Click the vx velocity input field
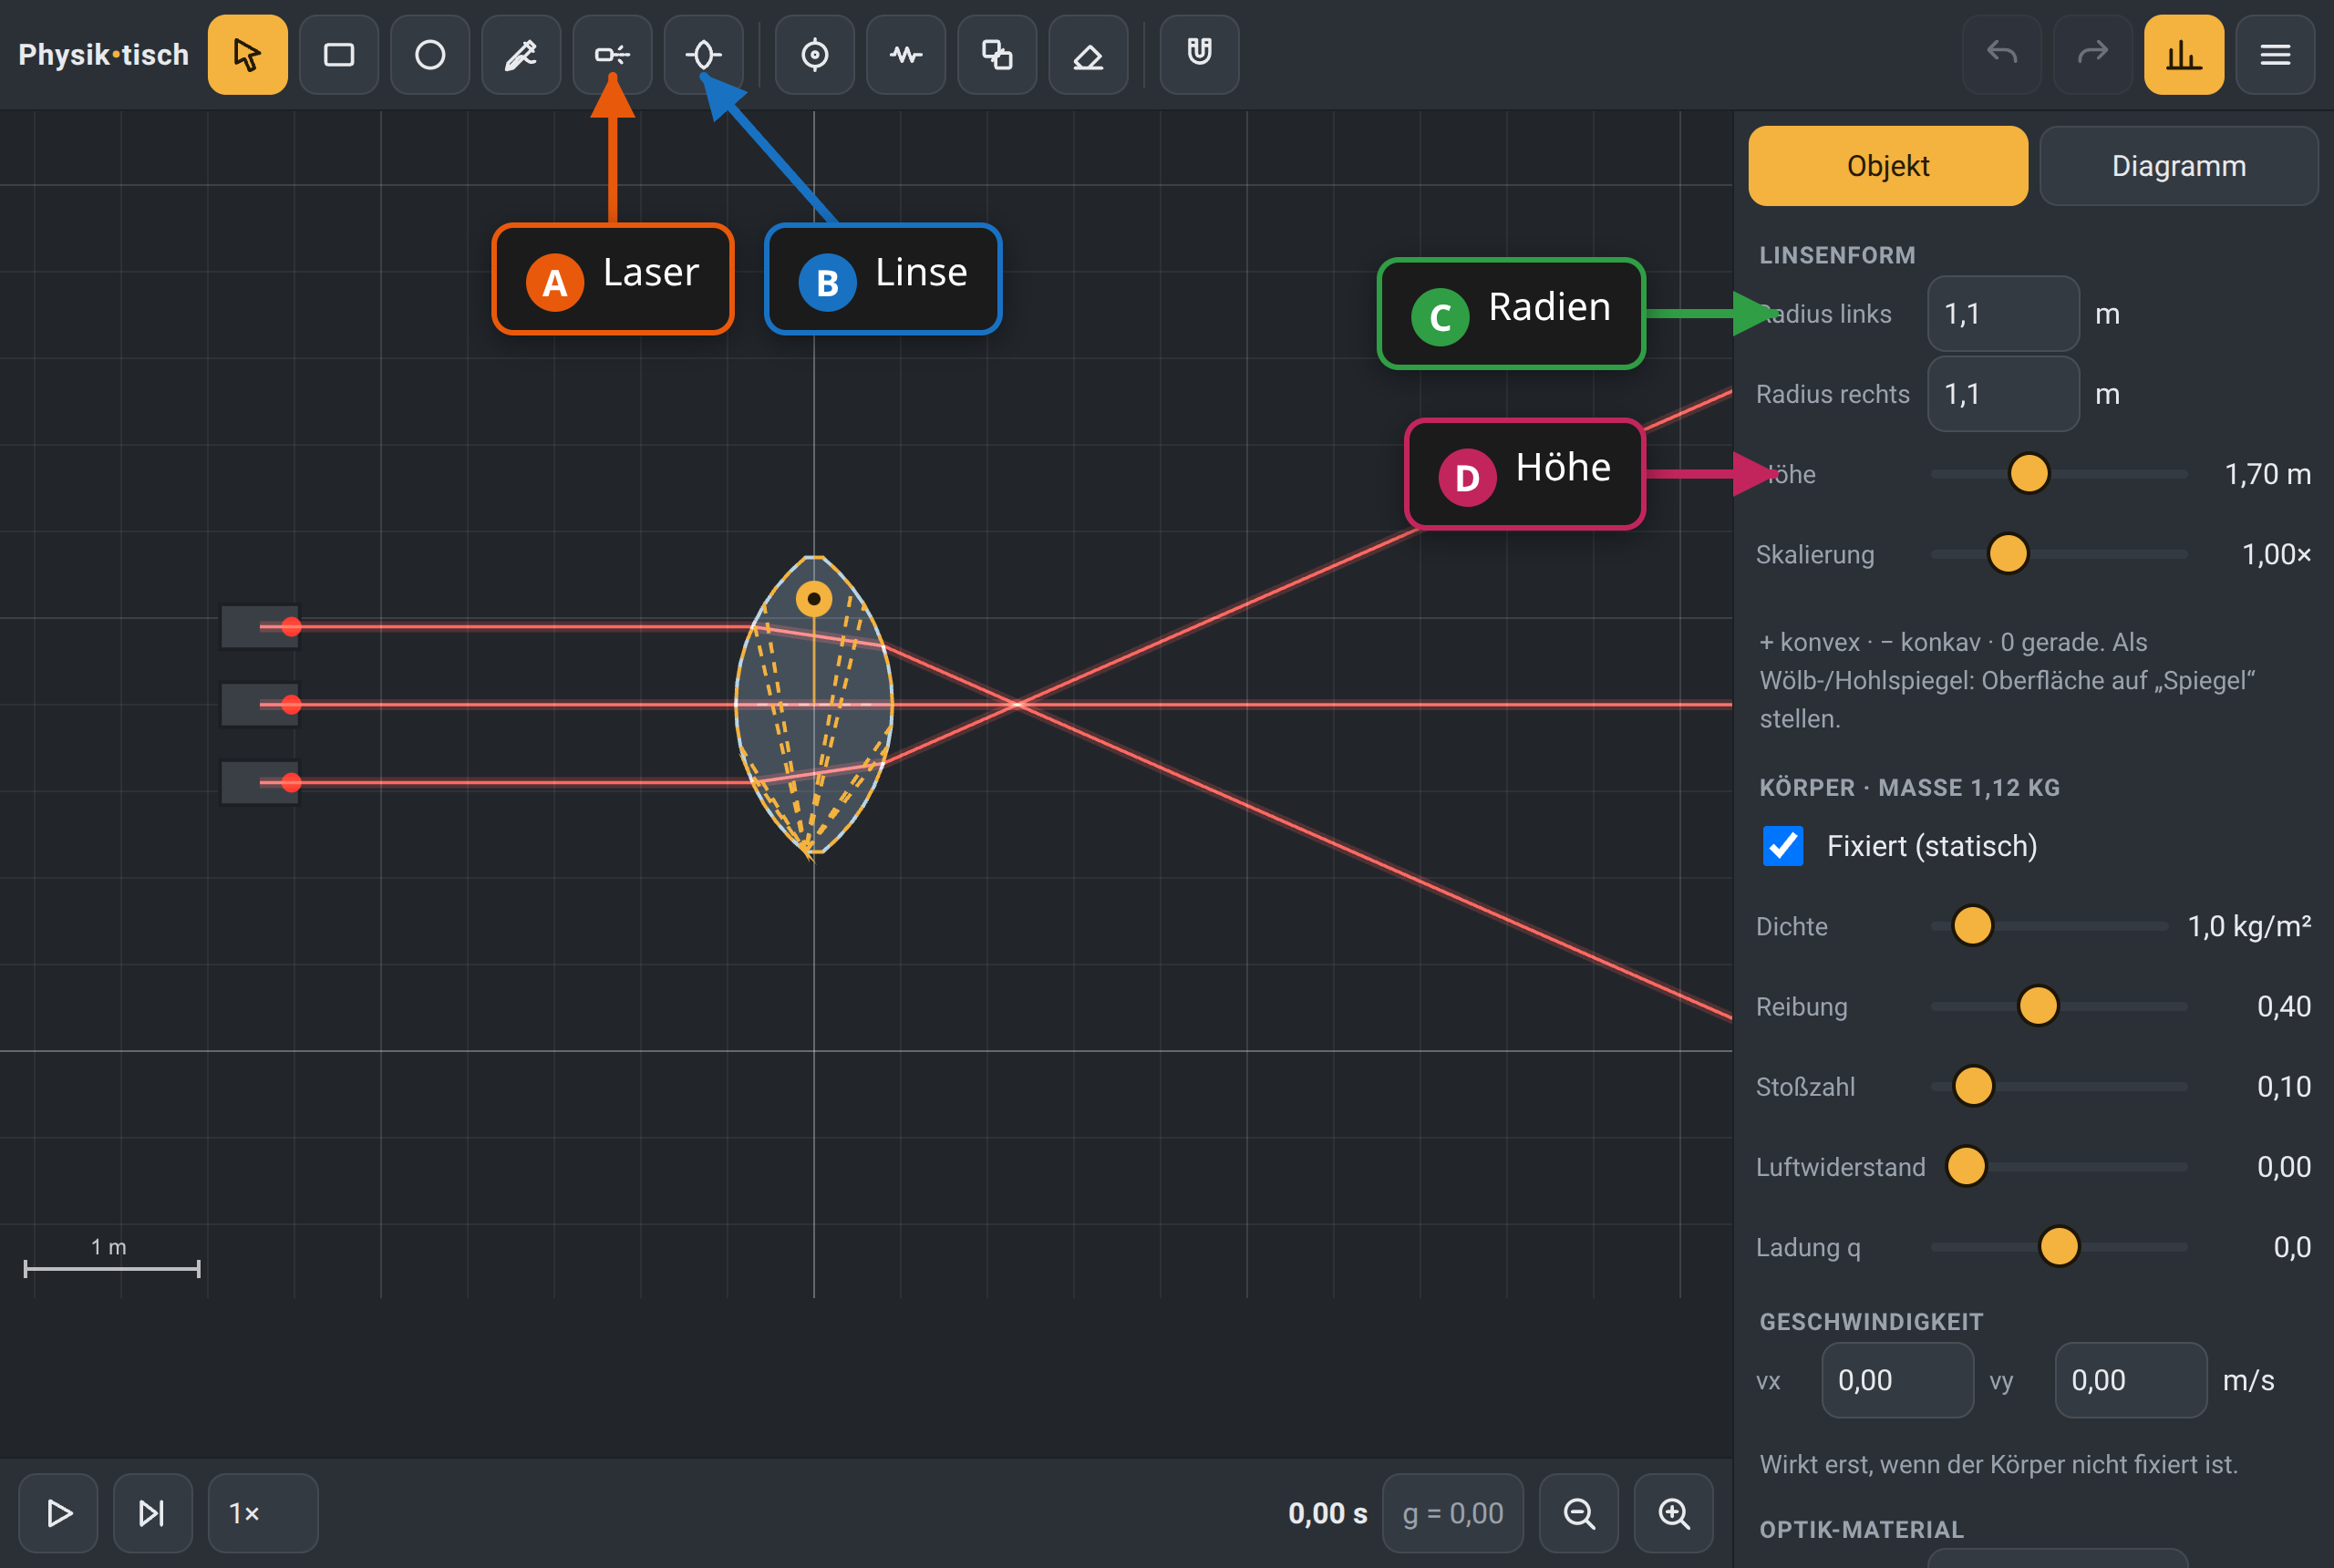 pos(1897,1380)
